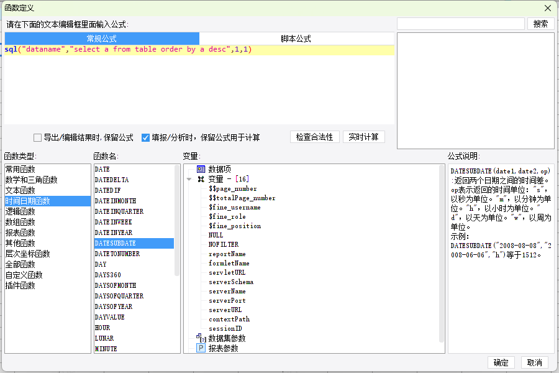This screenshot has height=373, width=559.
Task: Select the DATEDIF function
Action: point(134,190)
